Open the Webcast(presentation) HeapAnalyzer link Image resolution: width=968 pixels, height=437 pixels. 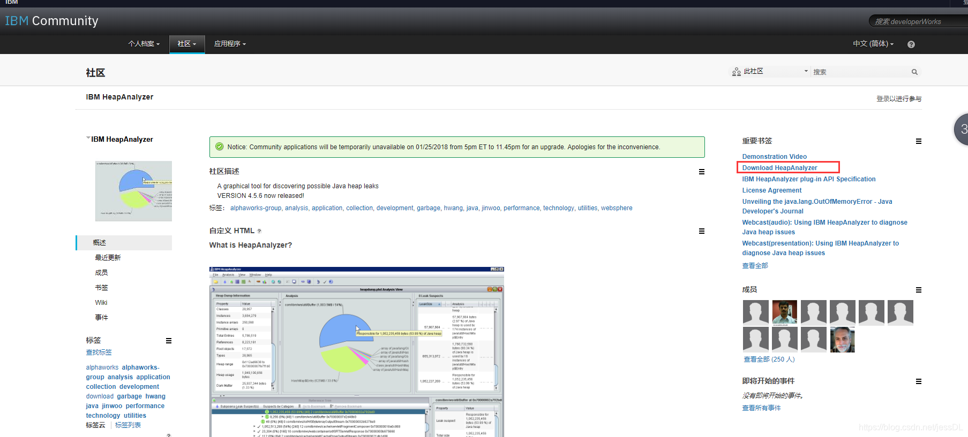pos(820,248)
